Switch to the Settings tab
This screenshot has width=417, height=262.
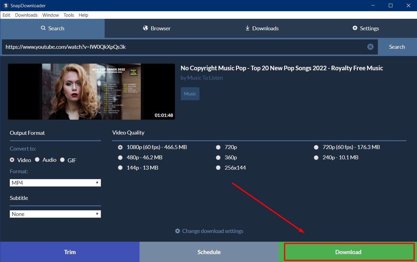click(x=365, y=28)
